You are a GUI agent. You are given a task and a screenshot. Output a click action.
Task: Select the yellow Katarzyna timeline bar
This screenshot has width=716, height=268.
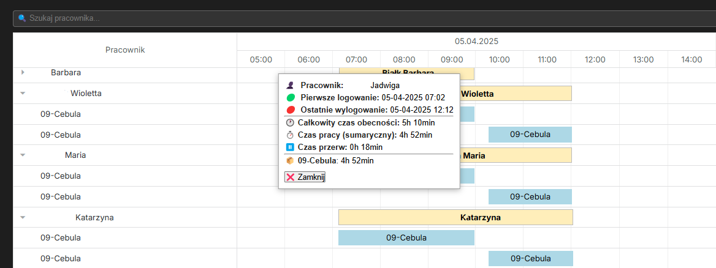click(x=455, y=217)
